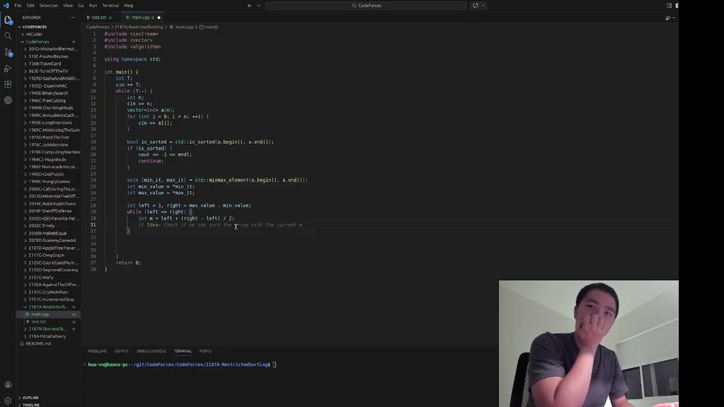Switch to the PORTS panel tab
The width and height of the screenshot is (724, 407).
[205, 351]
